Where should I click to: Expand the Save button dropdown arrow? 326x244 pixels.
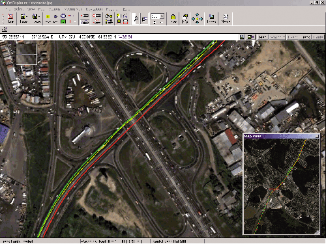point(39,16)
